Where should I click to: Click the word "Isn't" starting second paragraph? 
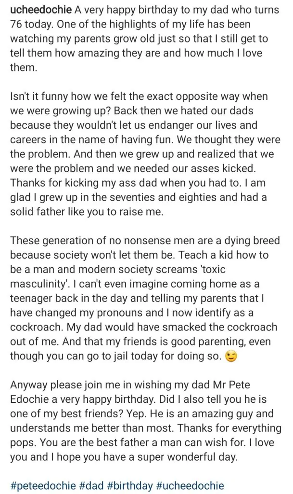[x=22, y=96]
